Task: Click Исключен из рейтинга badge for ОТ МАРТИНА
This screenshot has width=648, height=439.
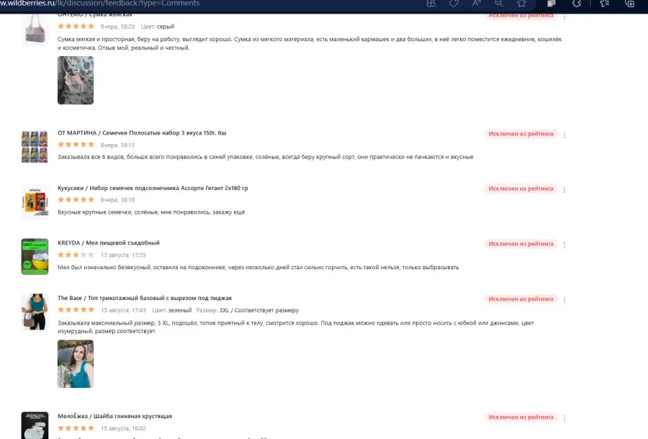Action: (x=521, y=134)
